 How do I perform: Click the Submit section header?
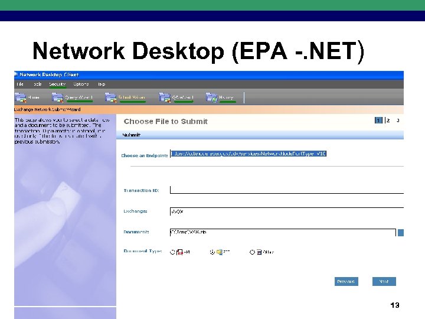pos(260,135)
